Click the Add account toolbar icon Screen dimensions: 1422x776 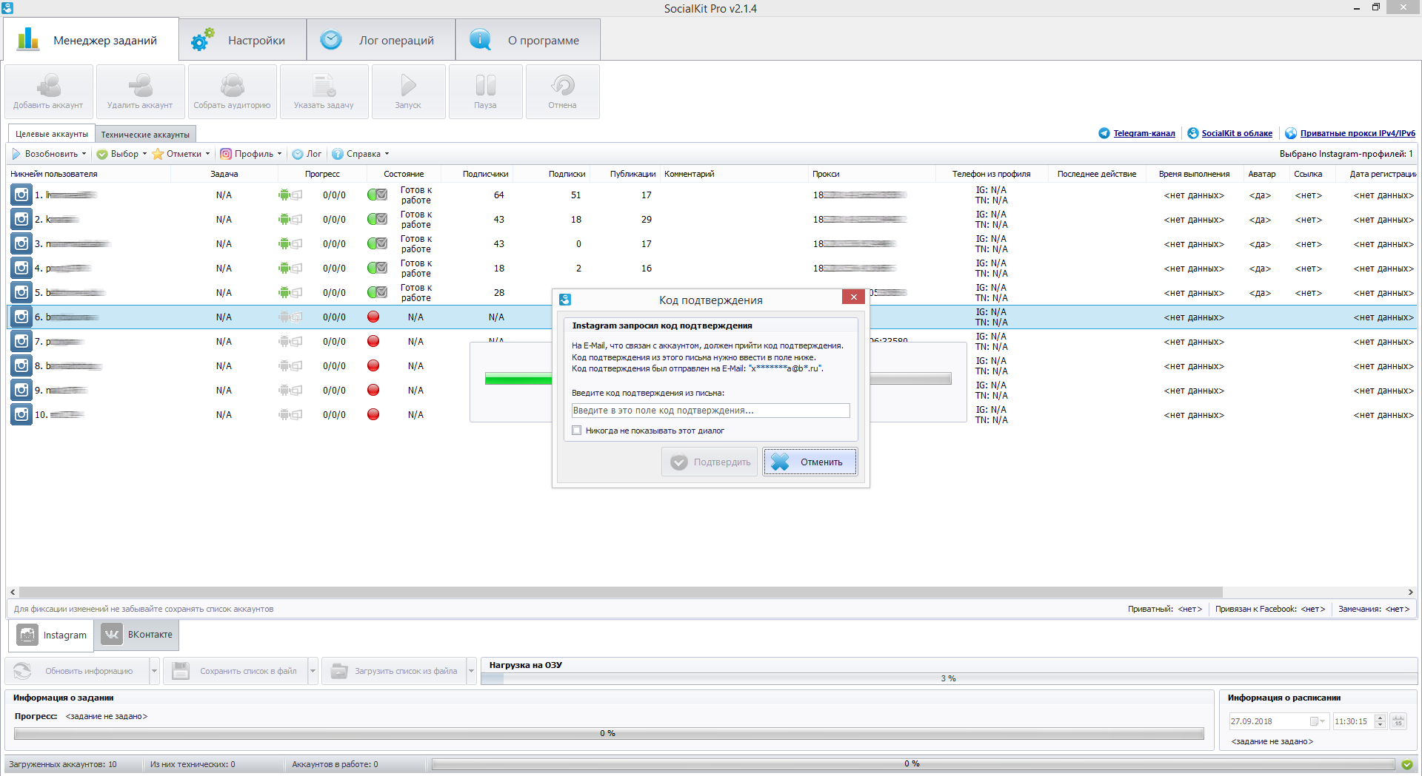(49, 86)
